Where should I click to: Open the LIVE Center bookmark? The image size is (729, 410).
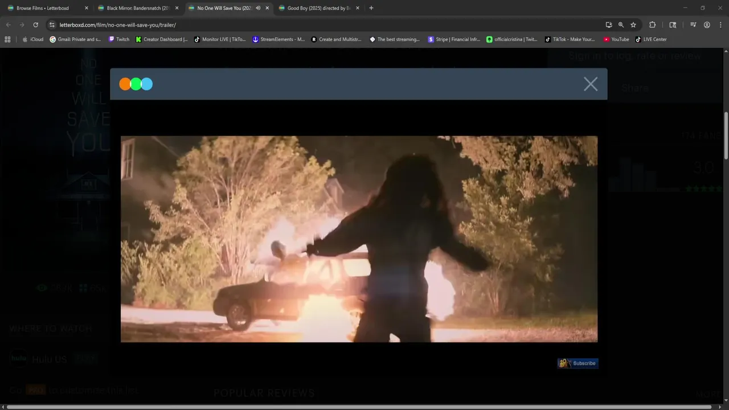651,39
